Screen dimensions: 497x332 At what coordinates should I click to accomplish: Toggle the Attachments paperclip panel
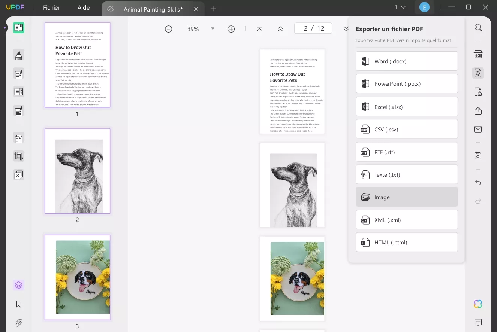(19, 323)
